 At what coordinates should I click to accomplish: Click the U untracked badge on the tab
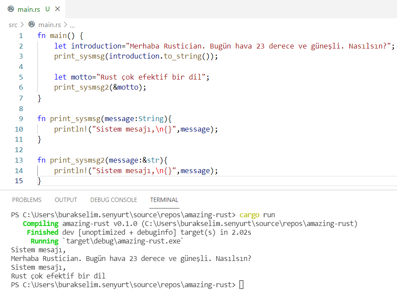tap(47, 9)
